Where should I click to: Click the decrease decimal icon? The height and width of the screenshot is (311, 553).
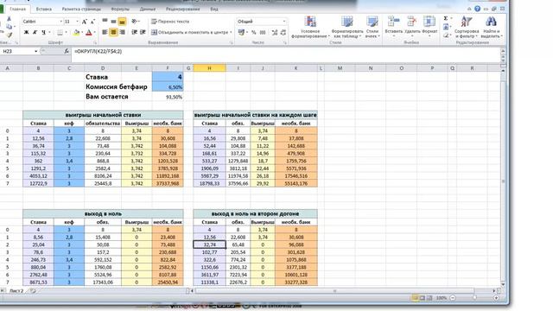(283, 33)
